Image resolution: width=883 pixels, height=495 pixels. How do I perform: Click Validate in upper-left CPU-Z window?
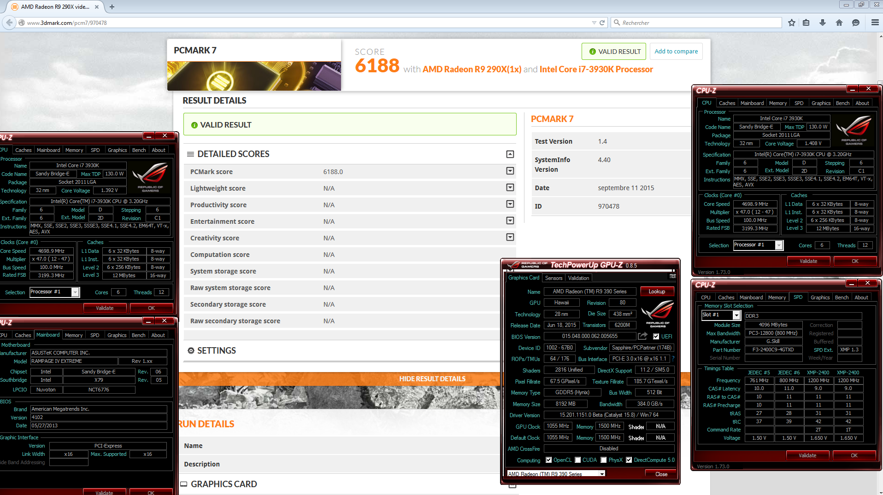105,308
